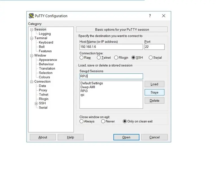Image resolution: width=217 pixels, height=170 pixels.
Task: Click the Help button
Action: click(71, 137)
